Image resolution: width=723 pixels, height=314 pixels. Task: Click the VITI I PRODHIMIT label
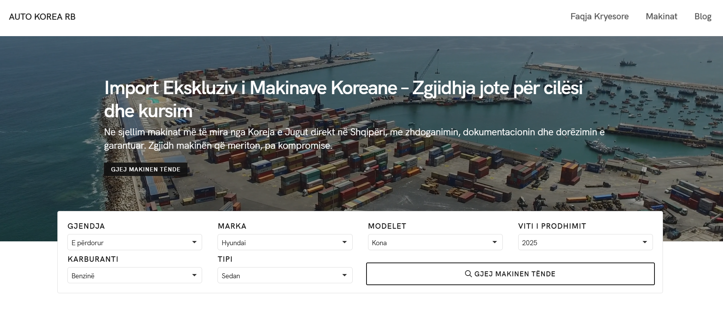pos(552,226)
